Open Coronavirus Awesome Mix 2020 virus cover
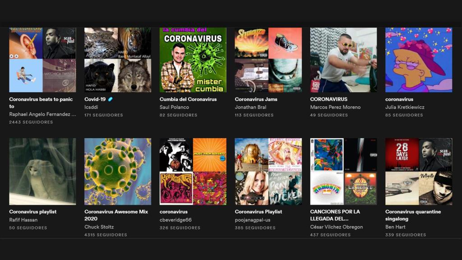Image resolution: width=462 pixels, height=260 pixels. [118, 172]
